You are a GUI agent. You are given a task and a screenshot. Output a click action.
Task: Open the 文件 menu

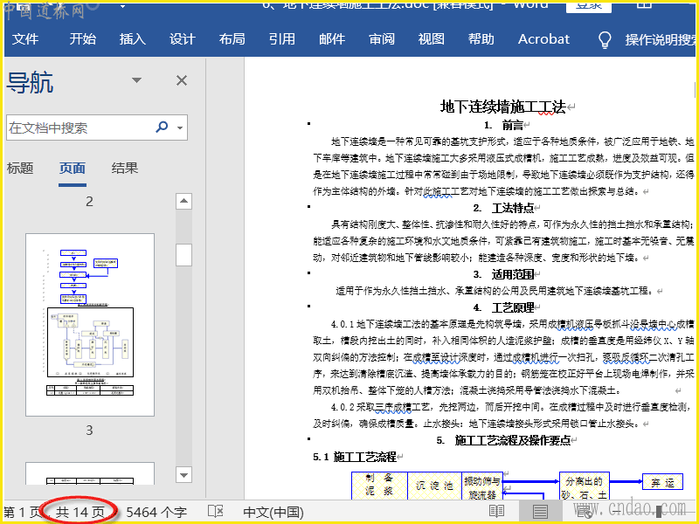[x=25, y=39]
